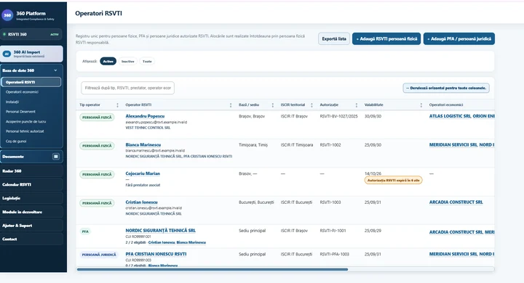Open NORDIC SIGURANȚĂ TEHNICĂ SRL operator
This screenshot has height=283, width=524.
pyautogui.click(x=160, y=231)
